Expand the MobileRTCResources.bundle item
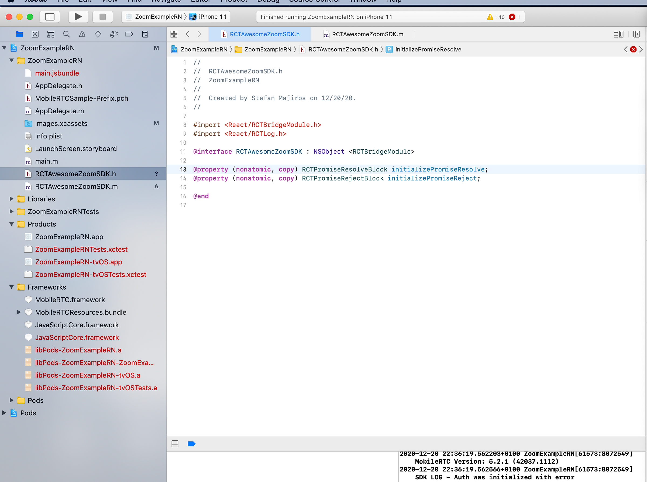The image size is (647, 482). 19,312
